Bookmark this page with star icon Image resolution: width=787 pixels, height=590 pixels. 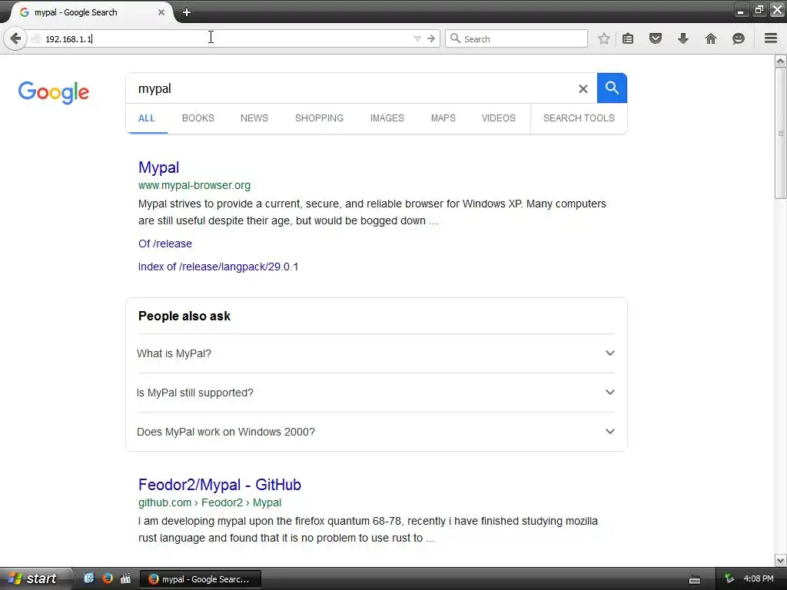pos(604,38)
